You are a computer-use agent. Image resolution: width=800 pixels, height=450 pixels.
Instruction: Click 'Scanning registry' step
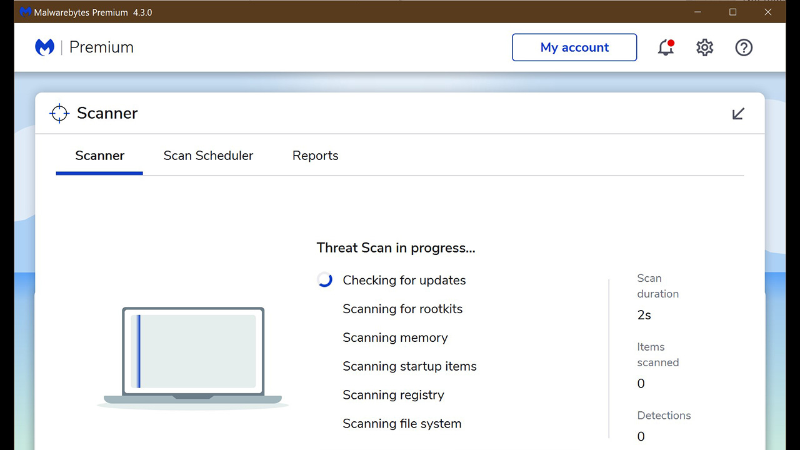(x=393, y=395)
